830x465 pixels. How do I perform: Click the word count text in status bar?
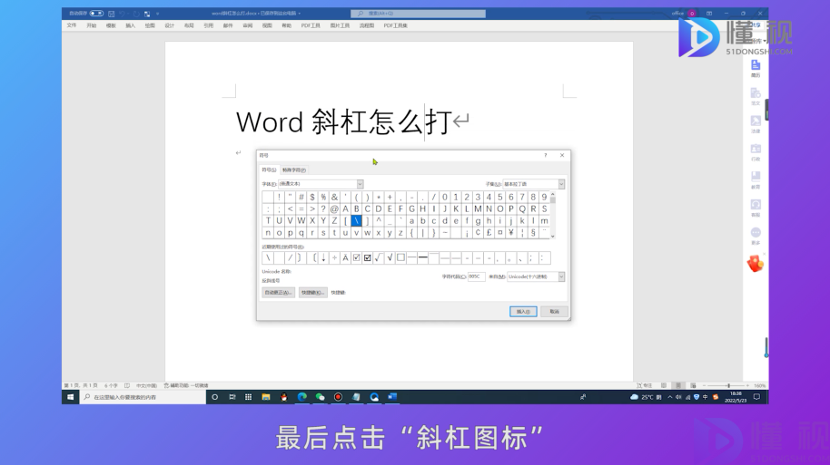click(111, 386)
